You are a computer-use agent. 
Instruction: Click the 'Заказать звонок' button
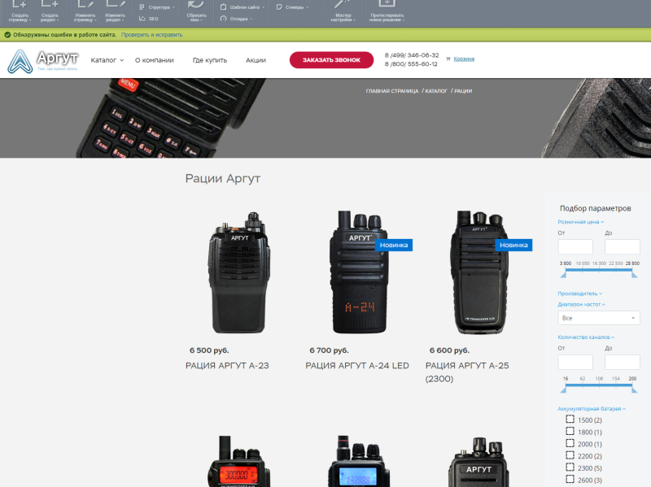tap(331, 59)
